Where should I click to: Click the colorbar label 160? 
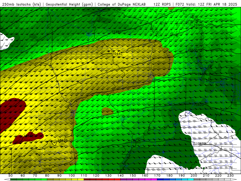[x=145, y=176]
